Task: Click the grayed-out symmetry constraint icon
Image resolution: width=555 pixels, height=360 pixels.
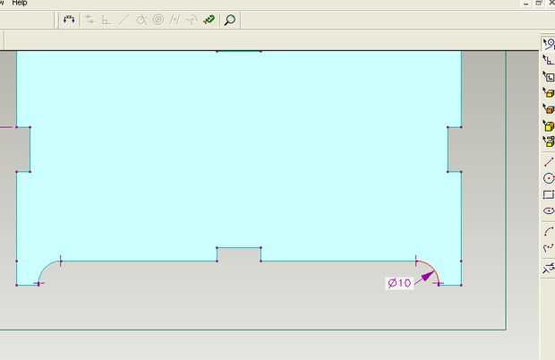Action: [192, 20]
